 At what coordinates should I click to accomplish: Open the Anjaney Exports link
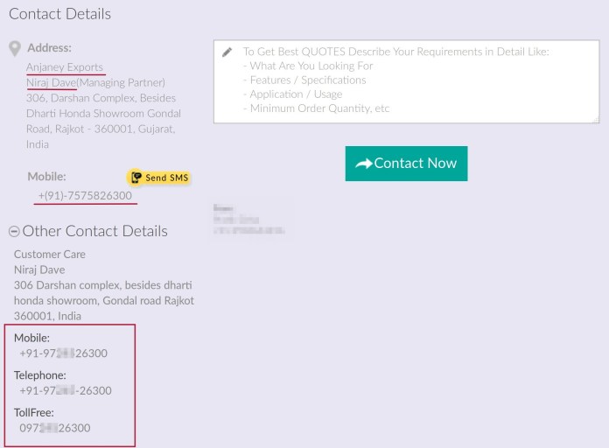65,67
